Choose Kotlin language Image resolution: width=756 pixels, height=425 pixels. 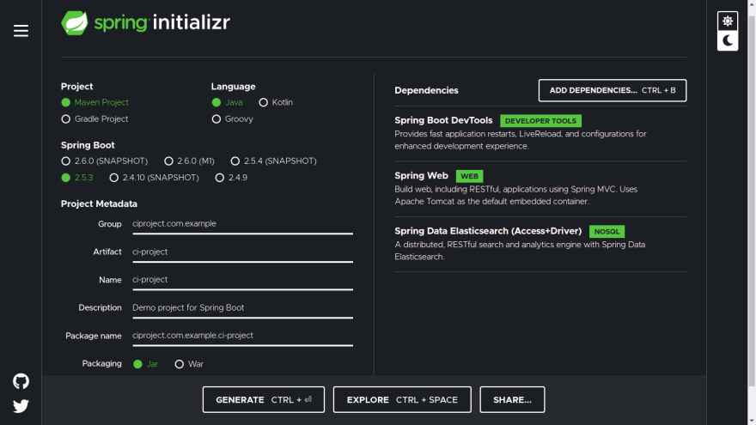[x=276, y=102]
